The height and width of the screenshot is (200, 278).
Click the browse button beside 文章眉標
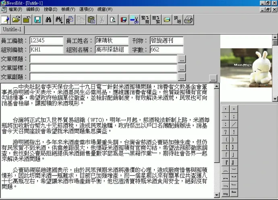tap(182, 68)
